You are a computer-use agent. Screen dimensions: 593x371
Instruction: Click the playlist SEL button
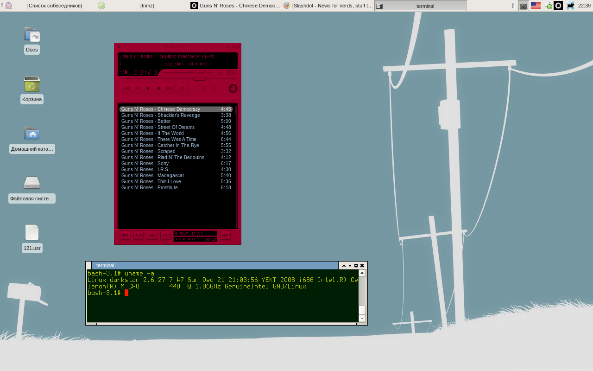click(x=152, y=235)
